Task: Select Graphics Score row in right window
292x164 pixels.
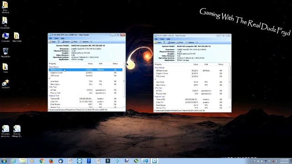Action: [191, 73]
